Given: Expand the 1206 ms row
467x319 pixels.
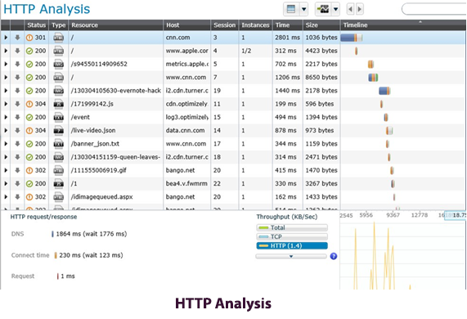Looking at the screenshot, I should click(x=6, y=78).
